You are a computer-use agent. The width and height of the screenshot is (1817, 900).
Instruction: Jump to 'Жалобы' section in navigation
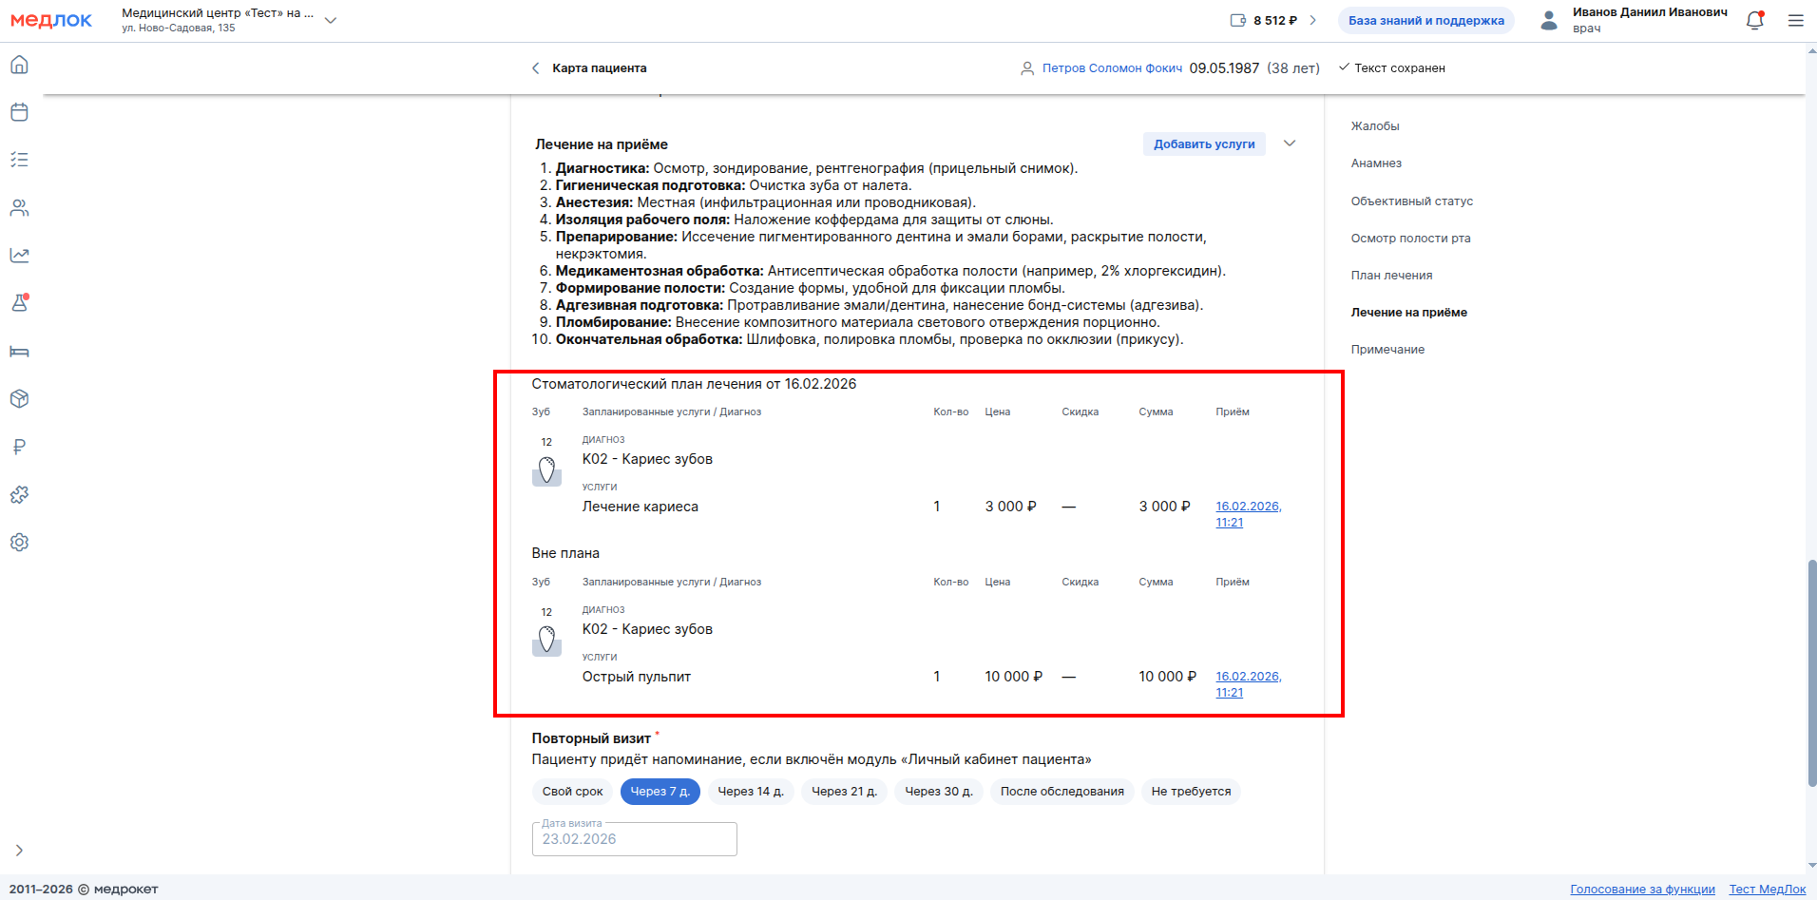click(x=1374, y=126)
